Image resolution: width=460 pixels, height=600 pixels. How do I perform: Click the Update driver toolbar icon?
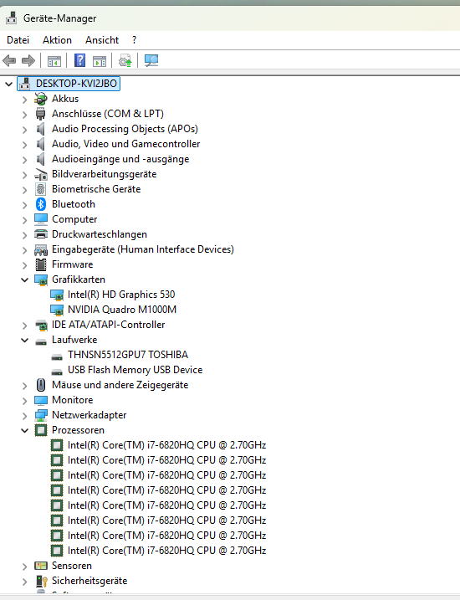tap(125, 60)
